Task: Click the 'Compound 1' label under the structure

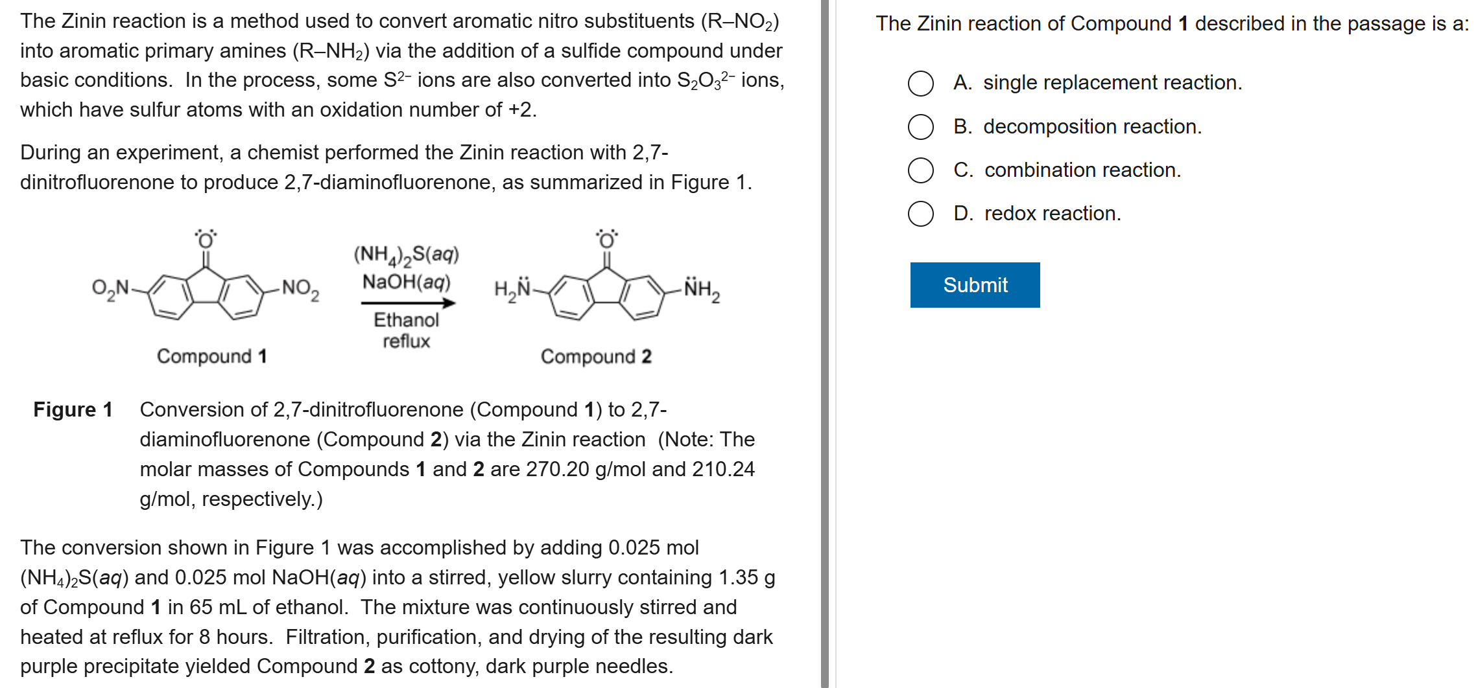Action: click(x=211, y=356)
